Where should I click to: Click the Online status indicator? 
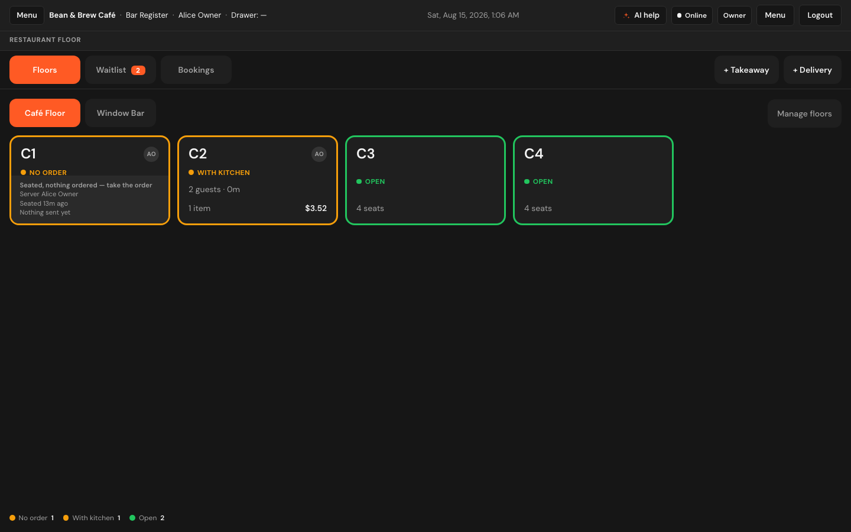pyautogui.click(x=692, y=15)
